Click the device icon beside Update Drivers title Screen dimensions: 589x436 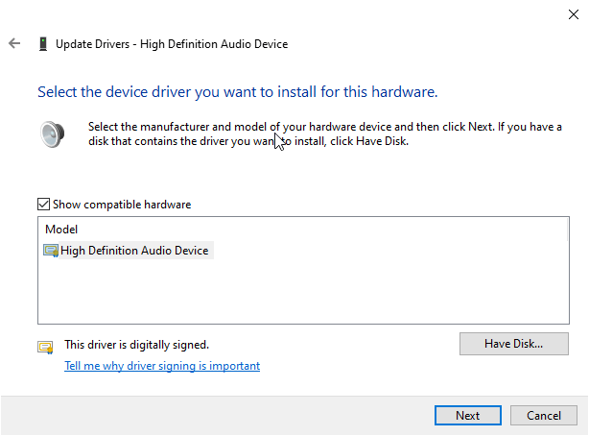(x=43, y=43)
